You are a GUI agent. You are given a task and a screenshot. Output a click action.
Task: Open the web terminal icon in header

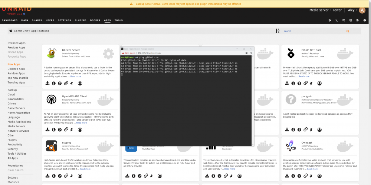[337, 20]
